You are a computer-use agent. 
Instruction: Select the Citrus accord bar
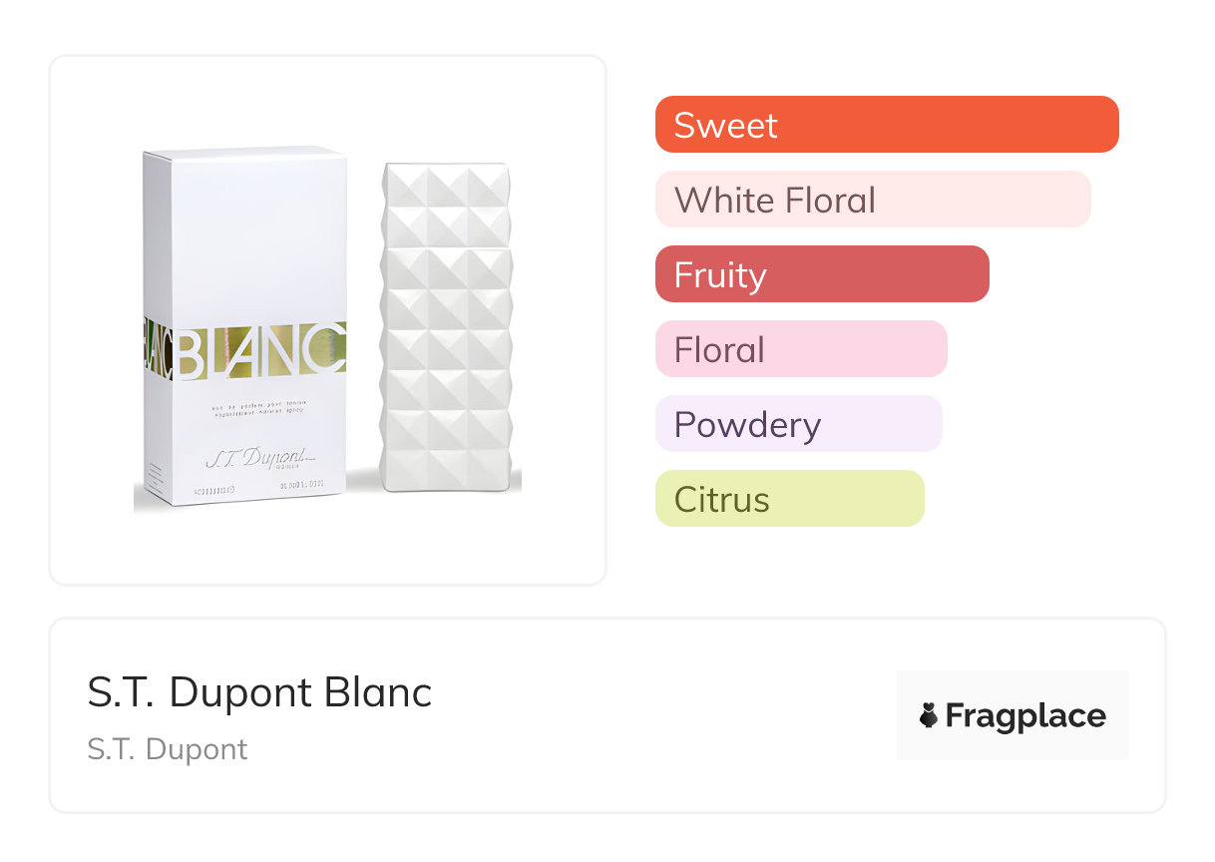pos(789,499)
